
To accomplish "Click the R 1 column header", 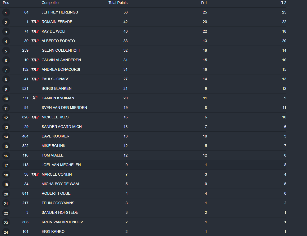I will coord(204,3).
